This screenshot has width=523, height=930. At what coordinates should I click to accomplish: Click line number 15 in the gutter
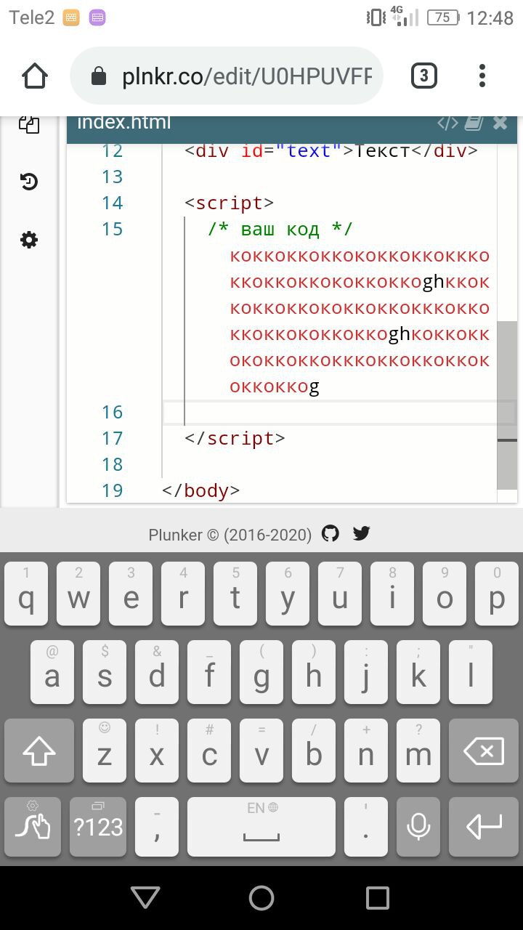(113, 229)
